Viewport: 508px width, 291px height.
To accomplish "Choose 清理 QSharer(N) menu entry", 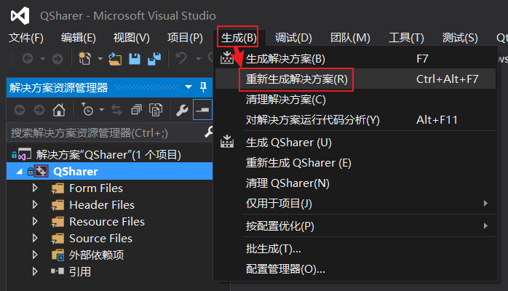I will click(x=355, y=183).
